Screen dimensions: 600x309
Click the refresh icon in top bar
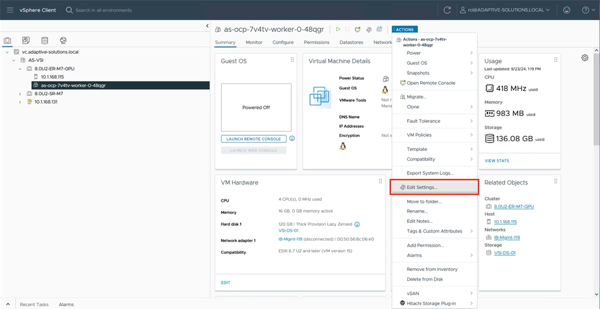[x=446, y=10]
